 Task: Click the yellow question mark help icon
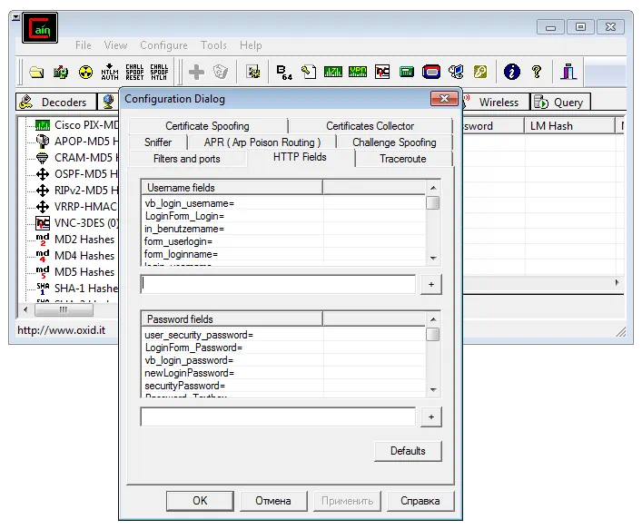pyautogui.click(x=537, y=72)
